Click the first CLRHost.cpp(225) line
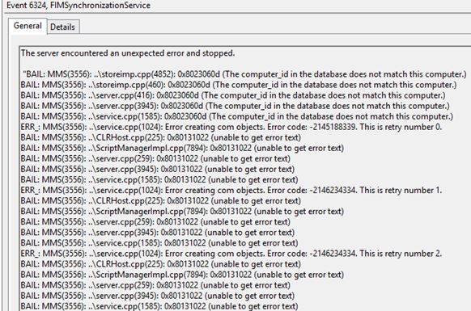This screenshot has height=311, width=471. point(161,137)
